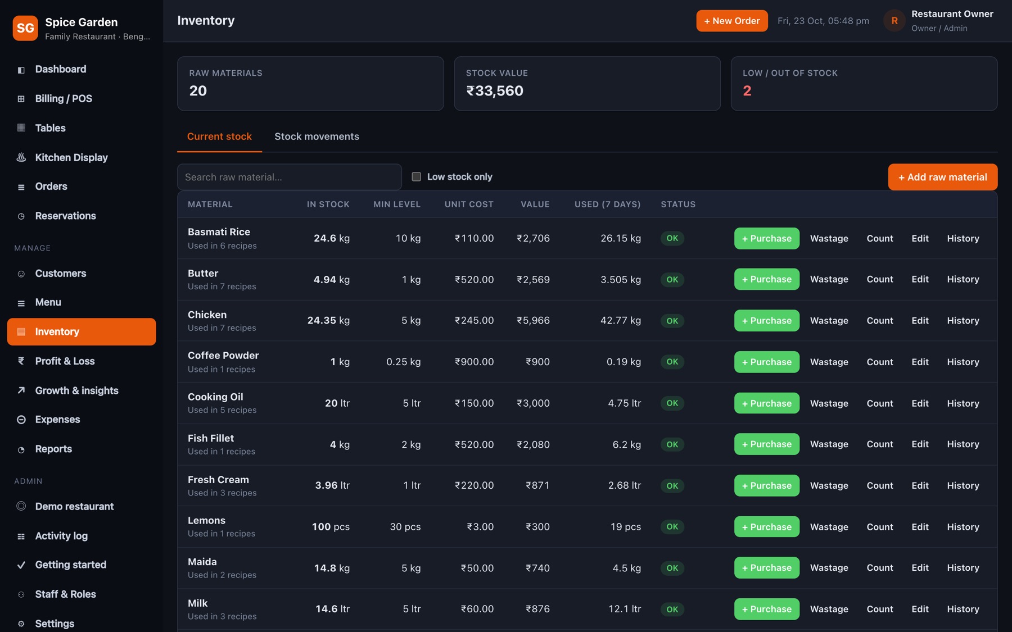1012x632 pixels.
Task: Click the Reservations clock icon
Action: point(21,216)
